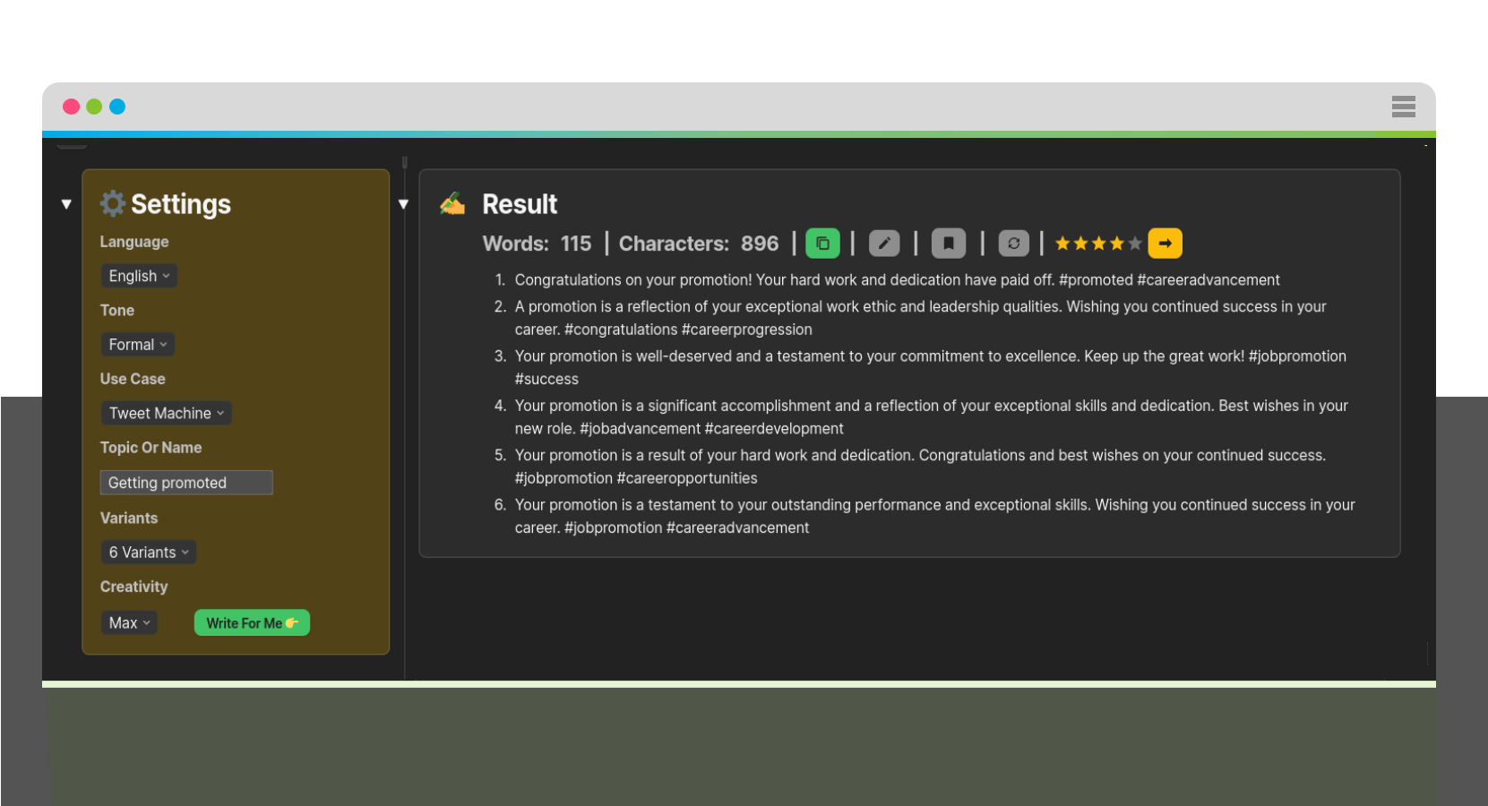Click the Settings heading text
Viewport: 1488px width, 806px height.
point(181,204)
